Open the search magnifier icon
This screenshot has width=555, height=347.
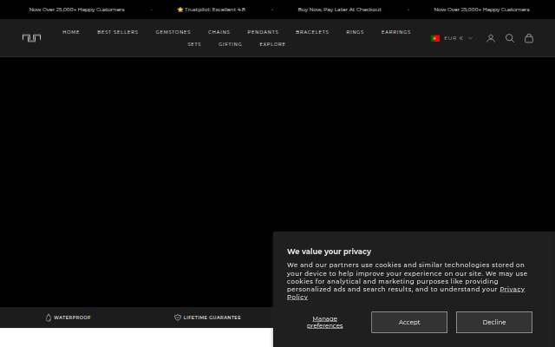(x=510, y=38)
